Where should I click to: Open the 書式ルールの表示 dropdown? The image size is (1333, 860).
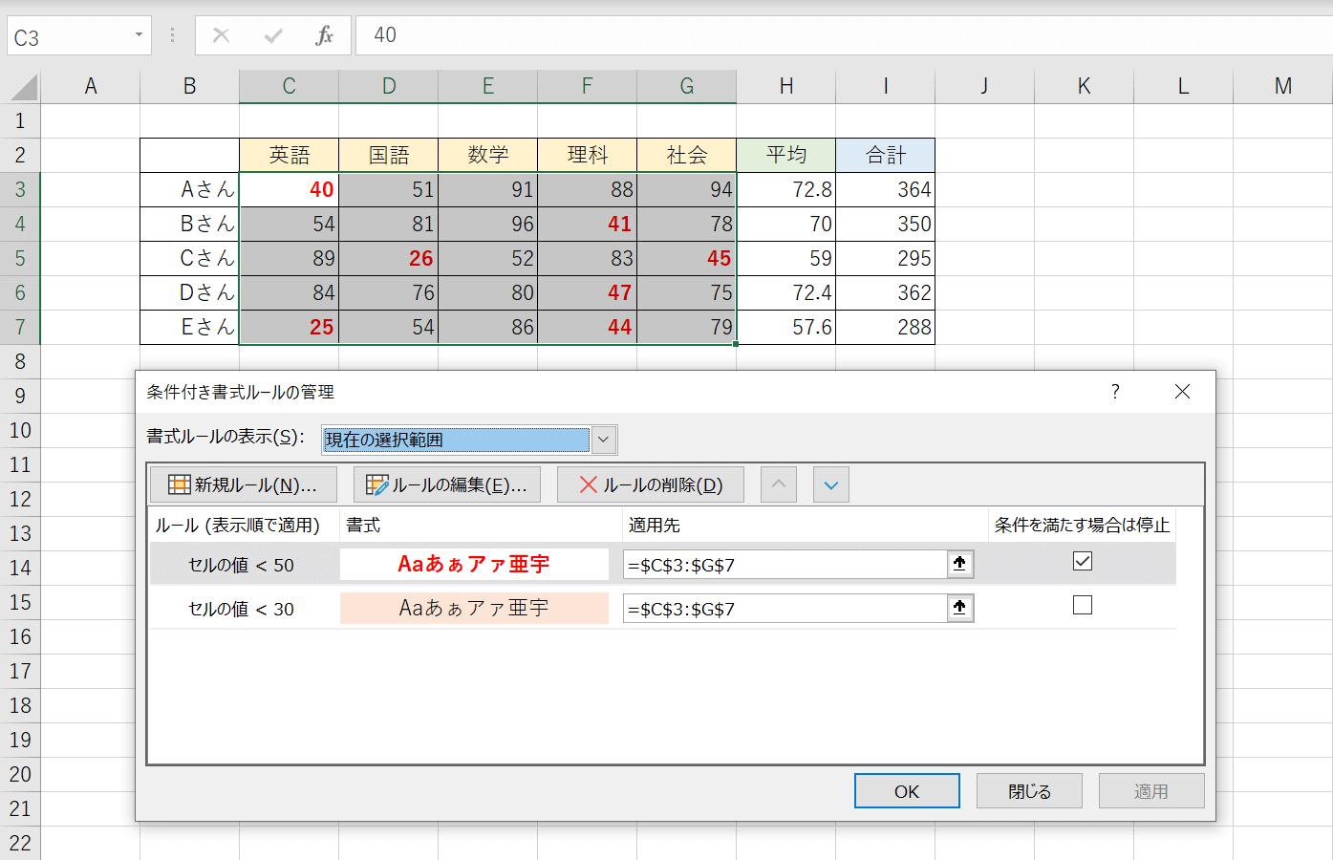603,440
